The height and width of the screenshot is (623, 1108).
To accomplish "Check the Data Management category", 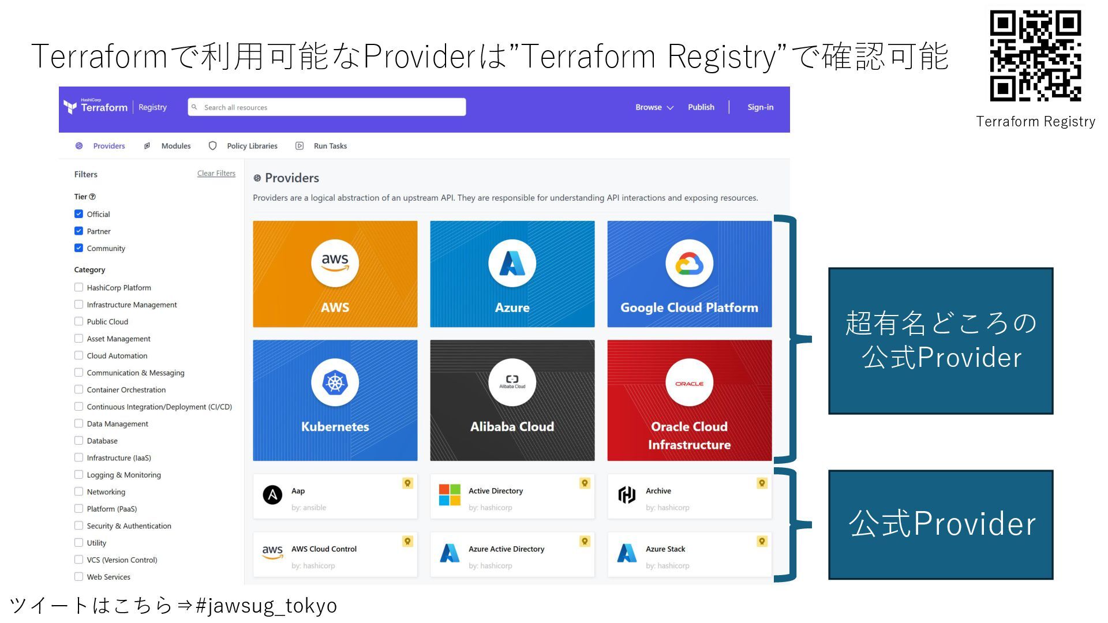I will point(78,423).
